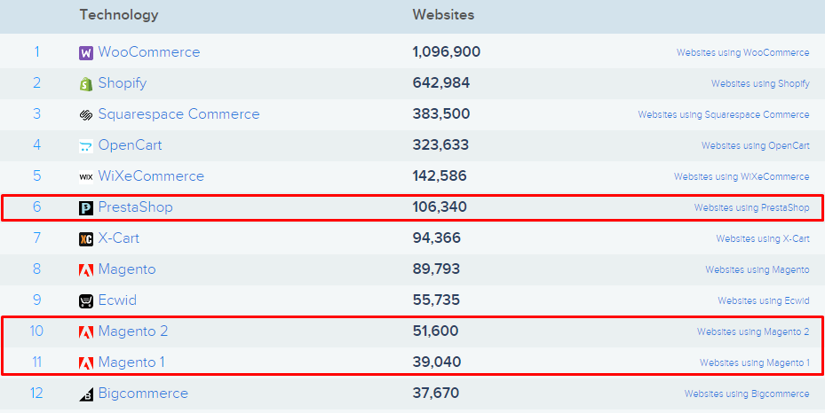Click the Websites column header
This screenshot has width=825, height=413.
coord(443,15)
